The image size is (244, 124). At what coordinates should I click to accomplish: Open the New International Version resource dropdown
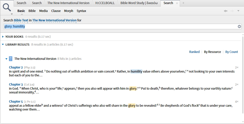(x=54, y=20)
